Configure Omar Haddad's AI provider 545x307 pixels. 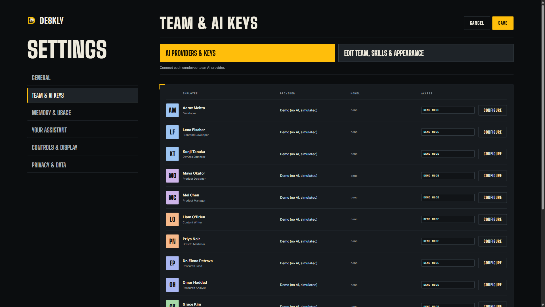pos(492,285)
